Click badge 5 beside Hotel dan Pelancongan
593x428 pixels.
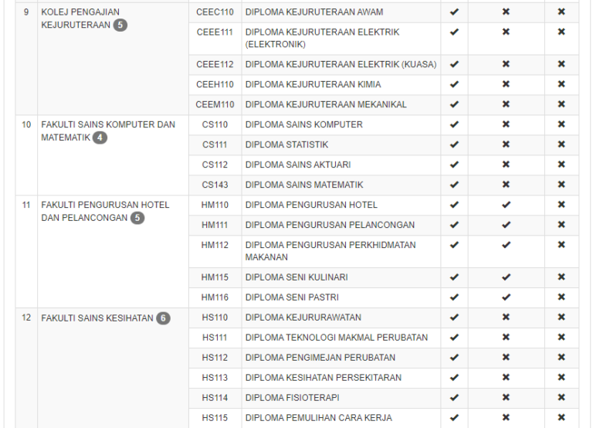(137, 218)
